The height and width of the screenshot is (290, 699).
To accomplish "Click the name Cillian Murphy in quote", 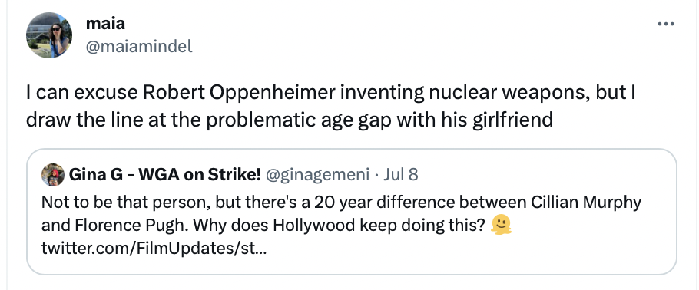I will point(586,203).
